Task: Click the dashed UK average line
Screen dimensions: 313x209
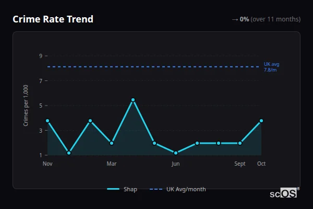Action: (x=153, y=67)
